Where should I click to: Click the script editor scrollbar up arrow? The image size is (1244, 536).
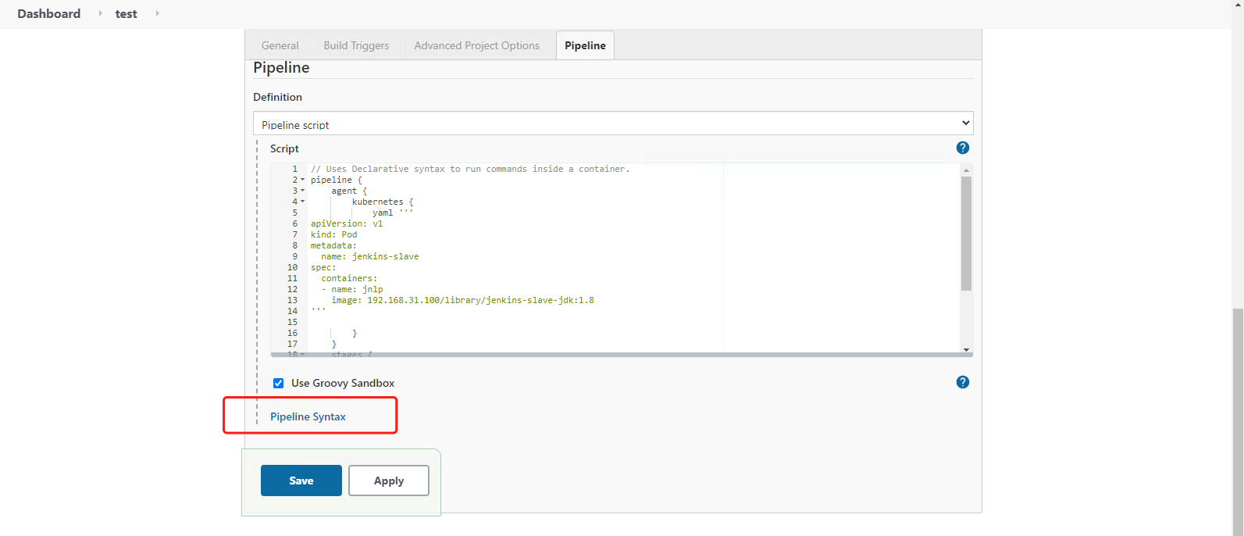[x=966, y=170]
